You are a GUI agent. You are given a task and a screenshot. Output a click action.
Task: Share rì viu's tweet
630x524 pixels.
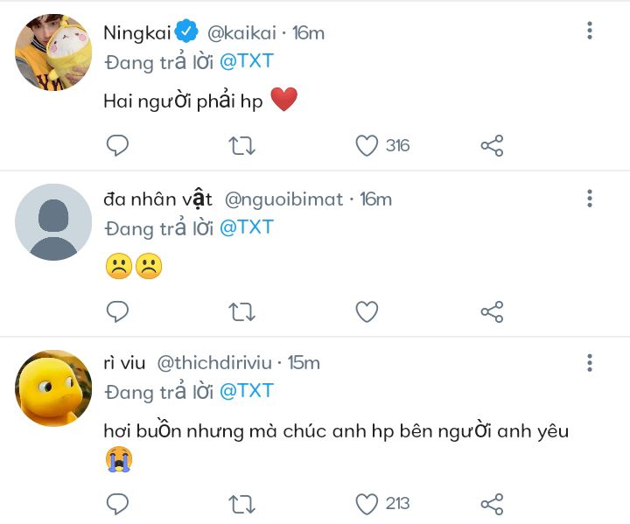(492, 503)
